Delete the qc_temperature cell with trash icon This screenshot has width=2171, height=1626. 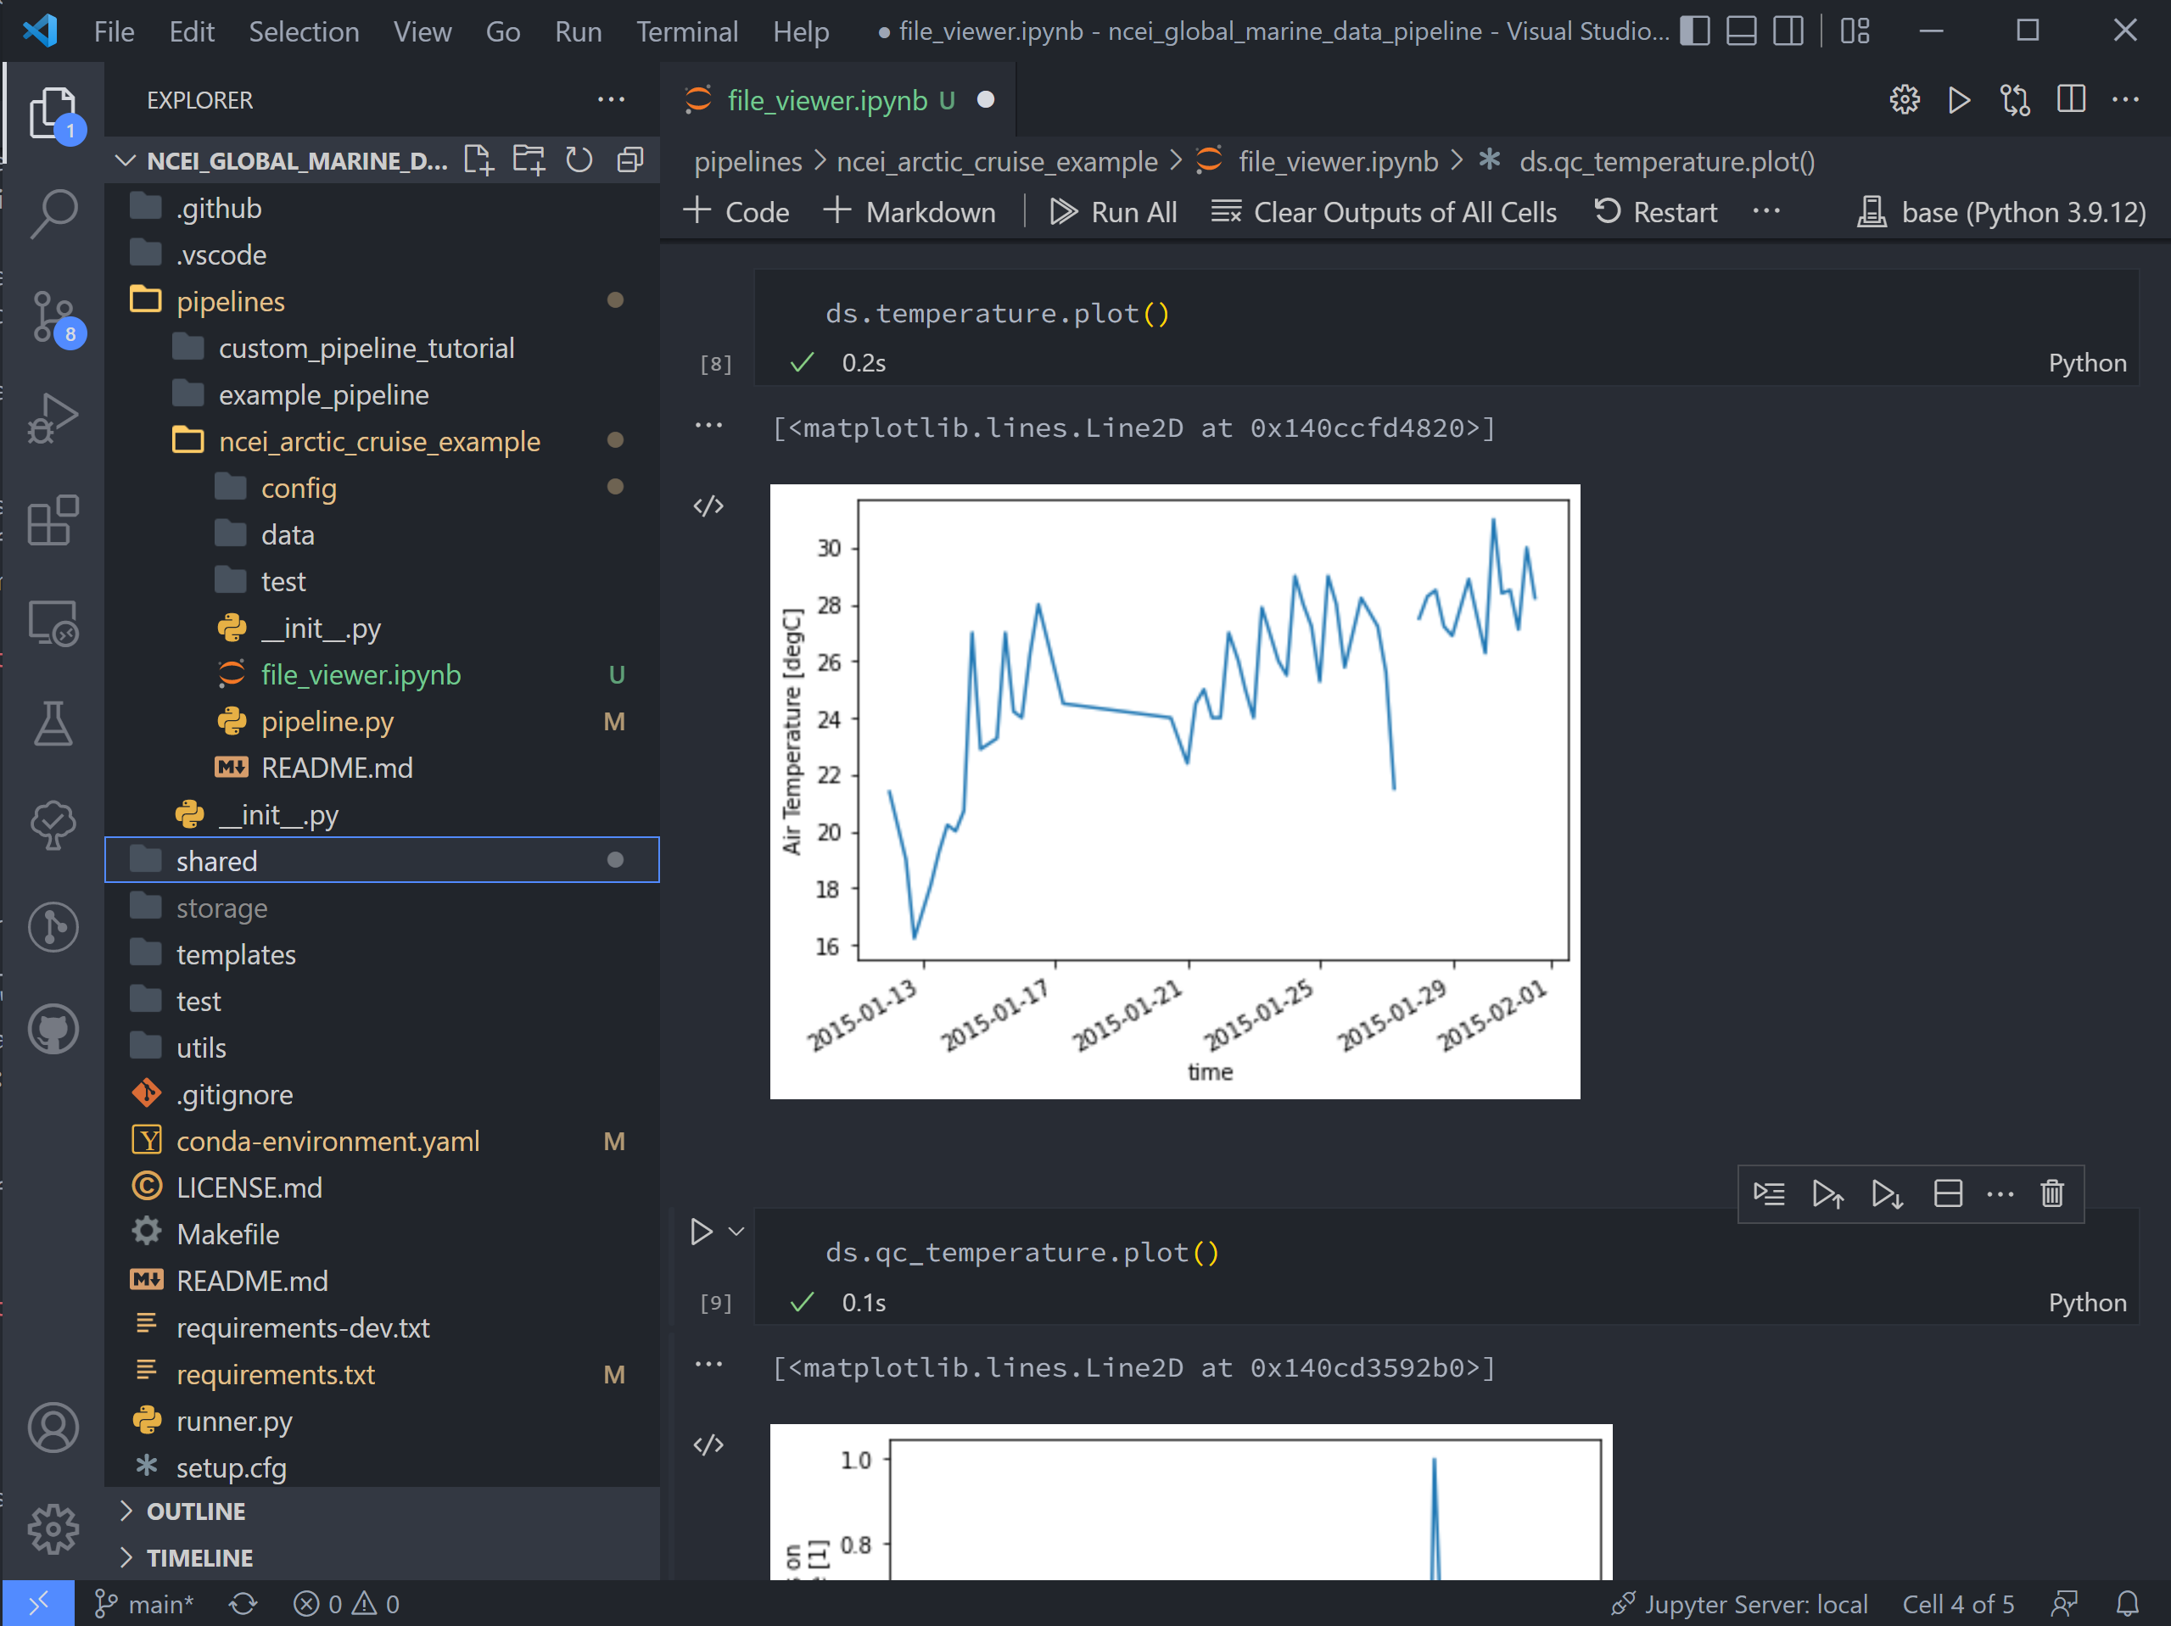click(x=2051, y=1193)
